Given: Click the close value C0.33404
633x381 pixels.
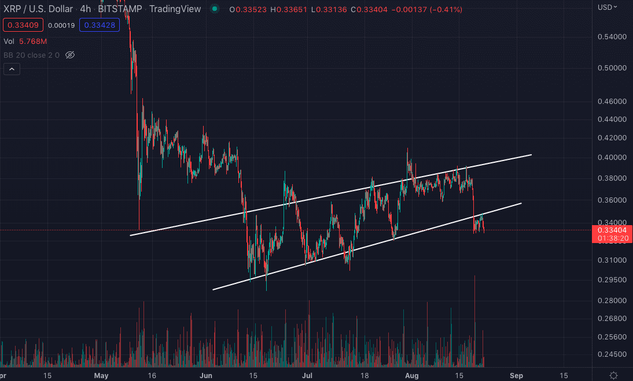Looking at the screenshot, I should tap(369, 9).
